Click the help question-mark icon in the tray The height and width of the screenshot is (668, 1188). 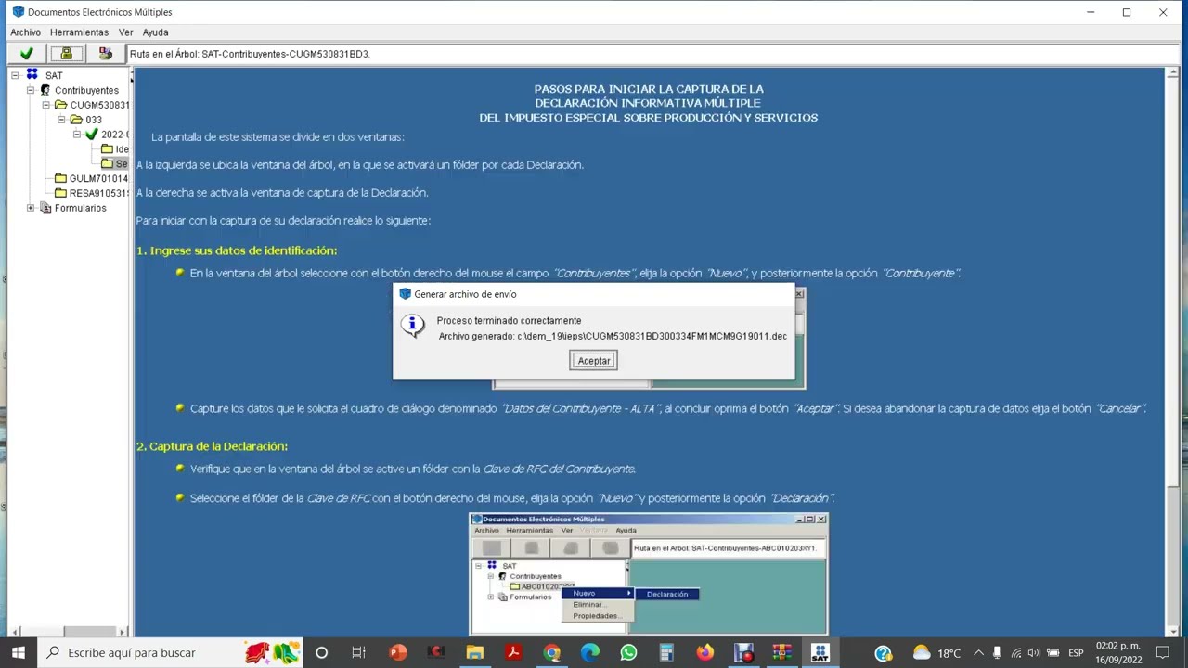tap(883, 653)
